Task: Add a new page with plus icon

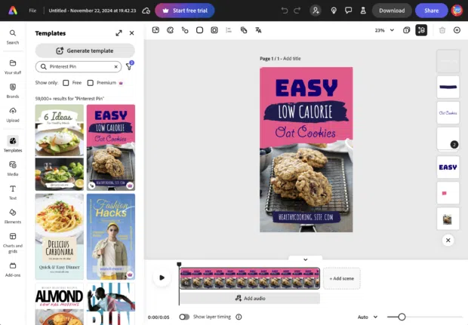Action: (457, 30)
